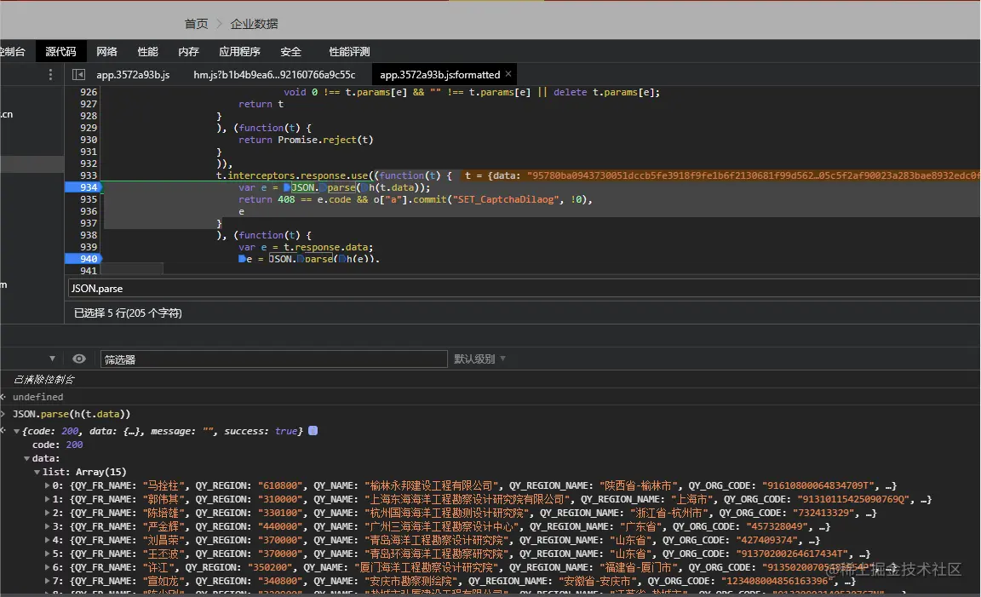
Task: Click the 企业数据 breadcrumb link
Action: click(254, 24)
